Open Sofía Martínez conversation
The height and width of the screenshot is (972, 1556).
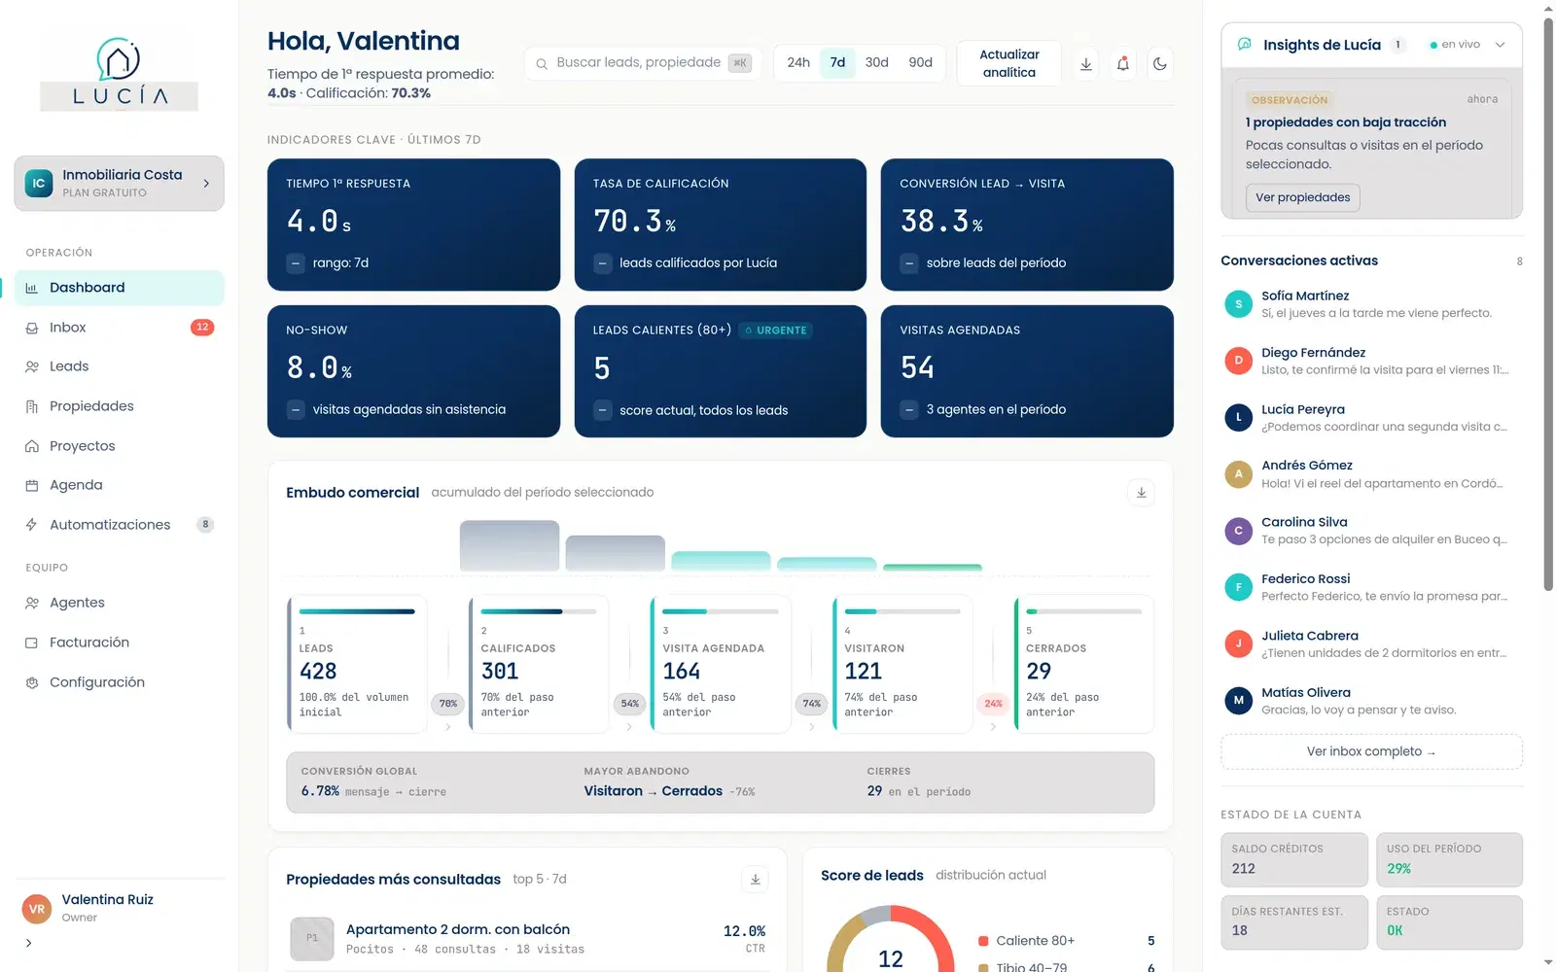point(1371,304)
